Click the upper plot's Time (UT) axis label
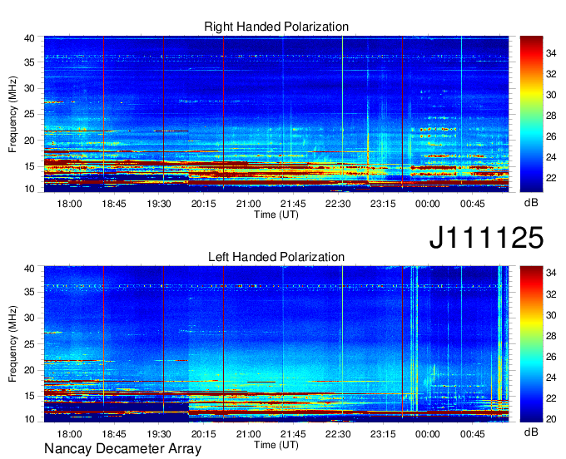 coord(276,215)
